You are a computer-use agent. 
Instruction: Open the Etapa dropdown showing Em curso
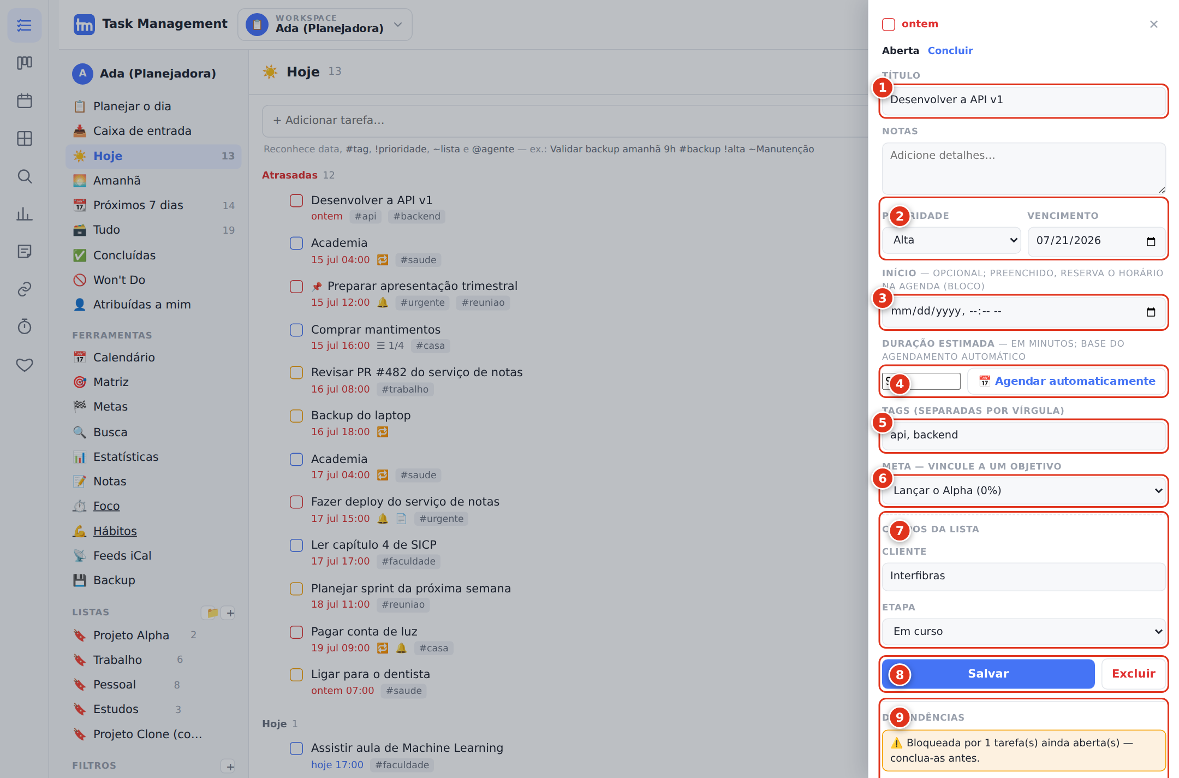tap(1024, 632)
